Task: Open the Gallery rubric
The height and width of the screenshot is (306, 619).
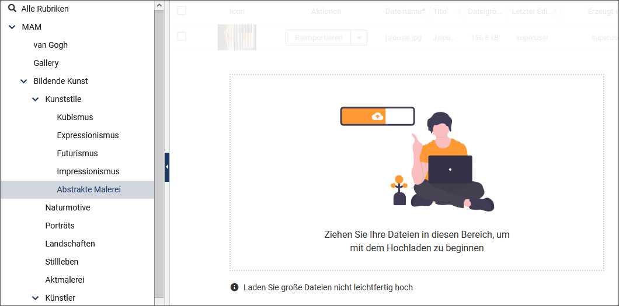Action: click(x=46, y=63)
